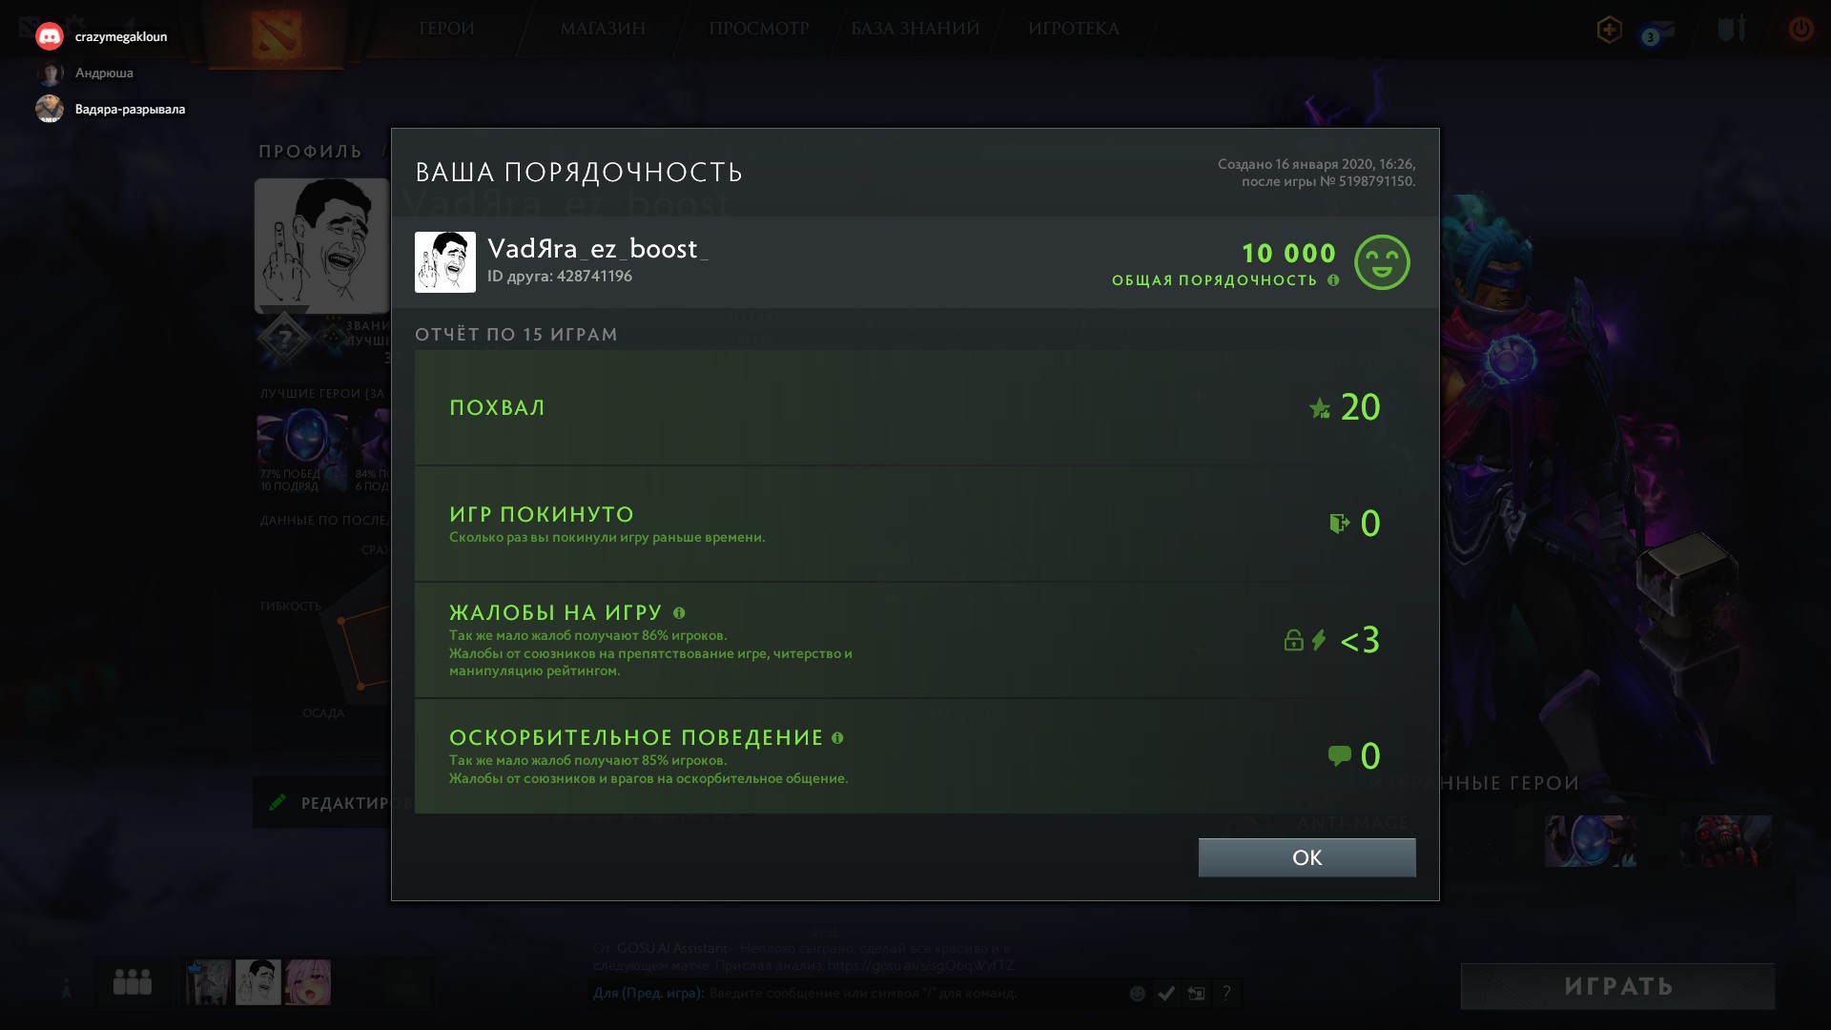1831x1030 pixels.
Task: Click the armory shield and sword icon
Action: click(x=1732, y=29)
